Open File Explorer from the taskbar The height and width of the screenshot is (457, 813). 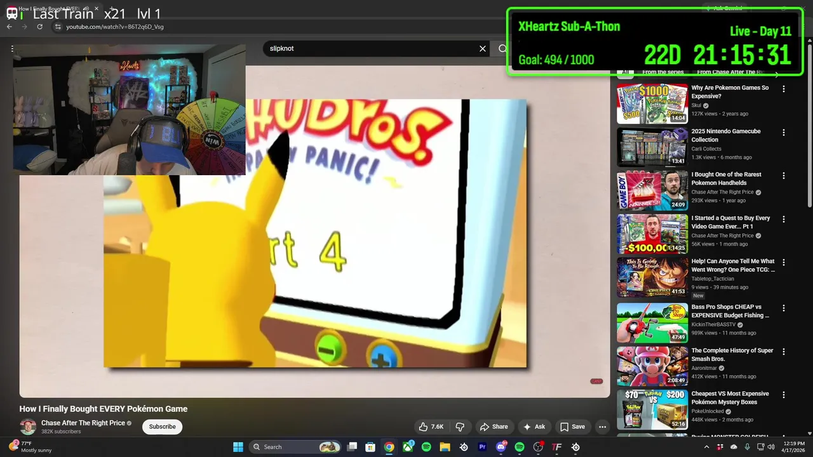pyautogui.click(x=445, y=447)
